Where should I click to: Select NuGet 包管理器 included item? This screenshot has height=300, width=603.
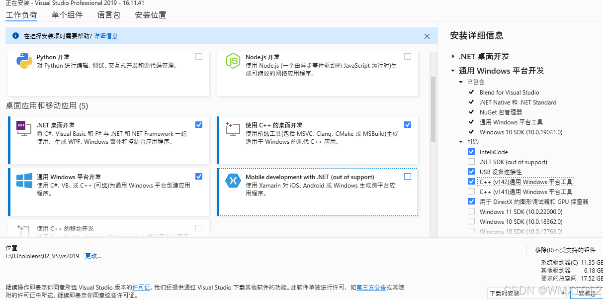[x=501, y=112]
